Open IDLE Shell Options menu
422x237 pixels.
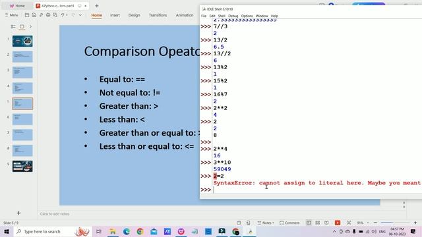pos(247,16)
